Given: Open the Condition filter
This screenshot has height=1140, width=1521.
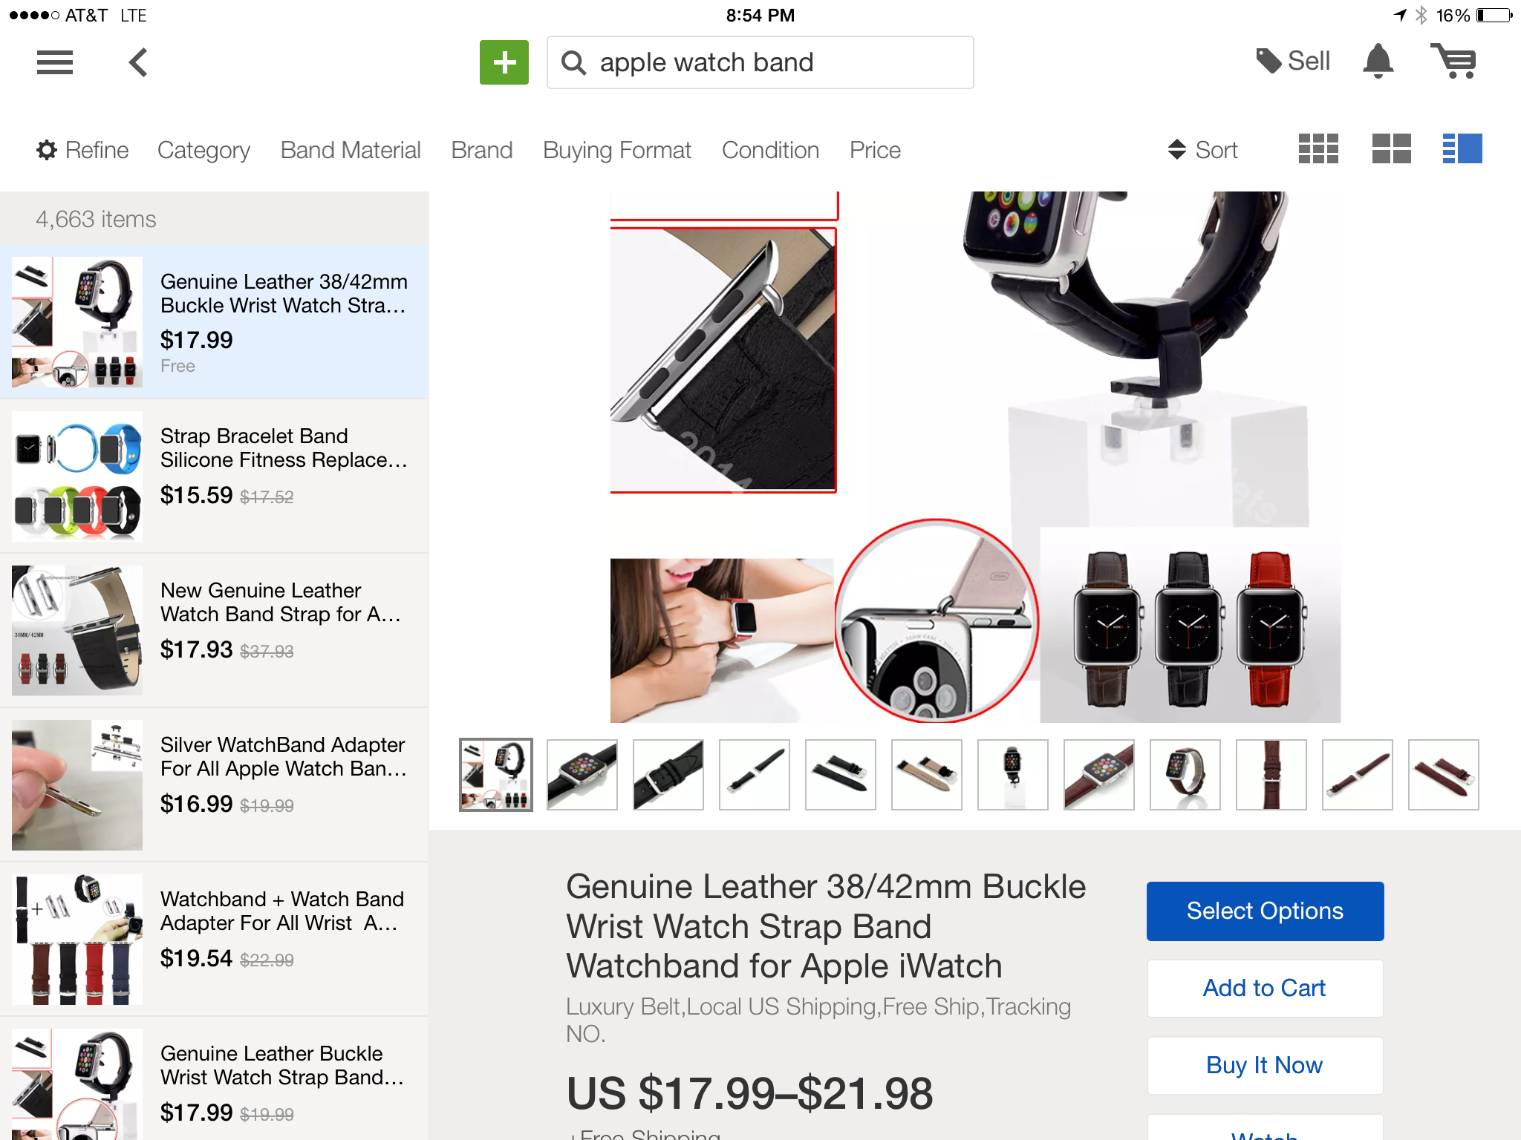Looking at the screenshot, I should click(x=770, y=150).
